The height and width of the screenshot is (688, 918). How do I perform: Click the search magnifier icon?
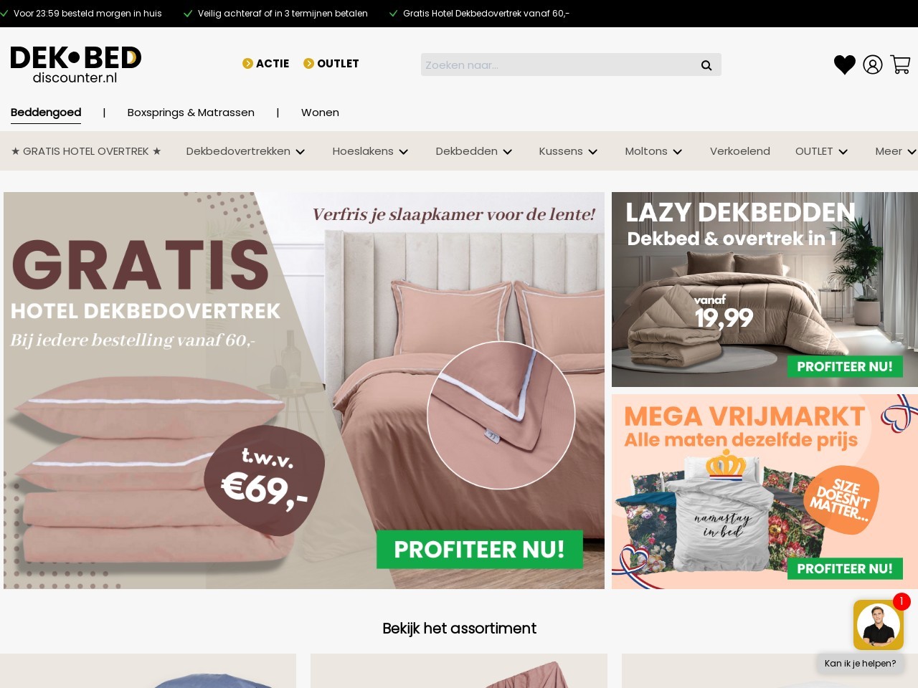tap(706, 65)
